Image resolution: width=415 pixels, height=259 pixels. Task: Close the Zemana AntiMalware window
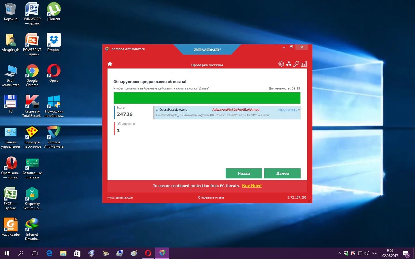pyautogui.click(x=302, y=47)
